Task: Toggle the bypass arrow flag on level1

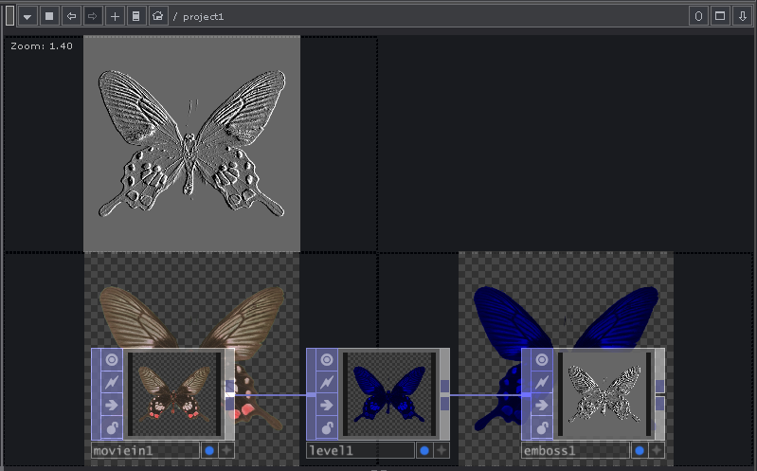Action: (x=327, y=405)
